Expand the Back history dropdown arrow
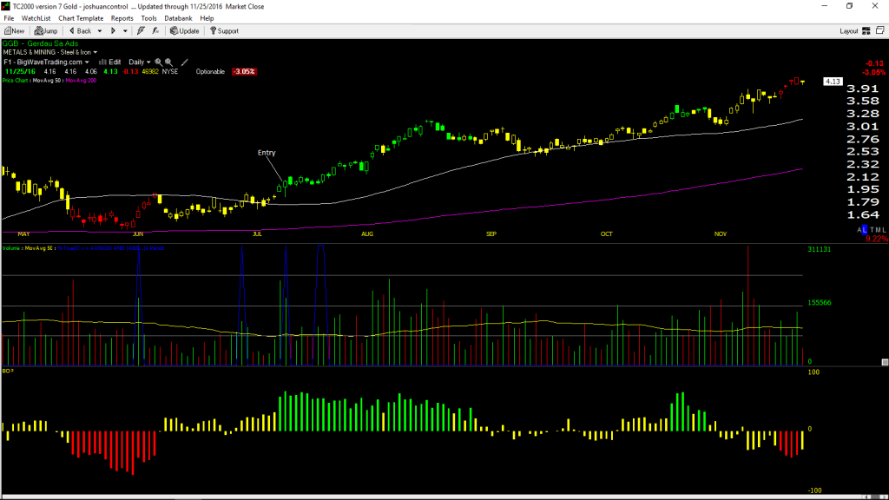This screenshot has width=889, height=500. (99, 31)
